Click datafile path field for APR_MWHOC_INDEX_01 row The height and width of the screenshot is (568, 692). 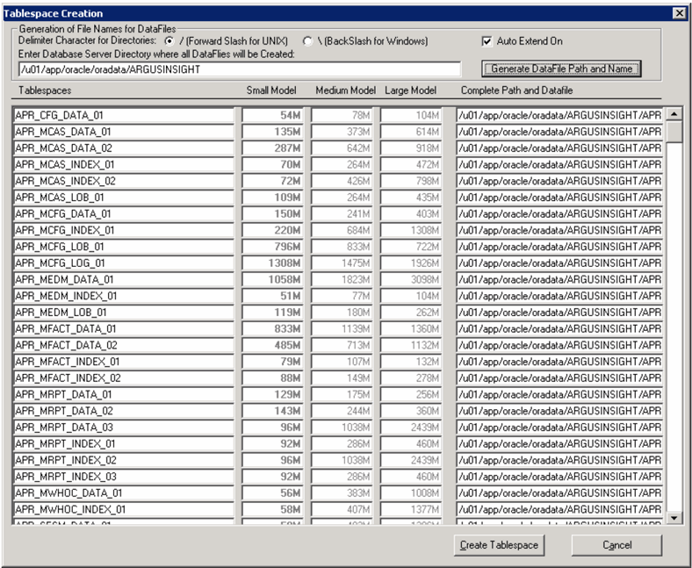[559, 509]
